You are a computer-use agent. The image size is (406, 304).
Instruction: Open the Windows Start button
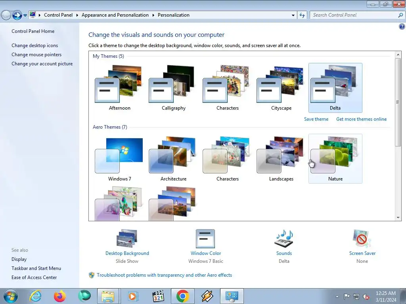10,296
